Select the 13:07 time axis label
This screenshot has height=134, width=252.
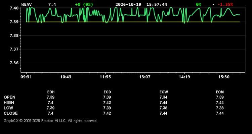coord(145,77)
